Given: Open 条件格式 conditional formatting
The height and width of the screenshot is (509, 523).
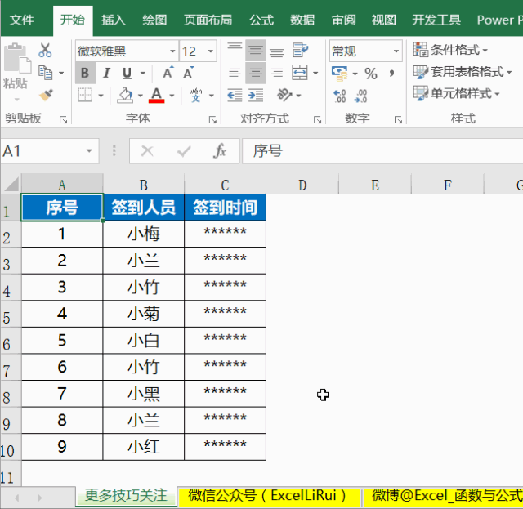Looking at the screenshot, I should point(450,50).
